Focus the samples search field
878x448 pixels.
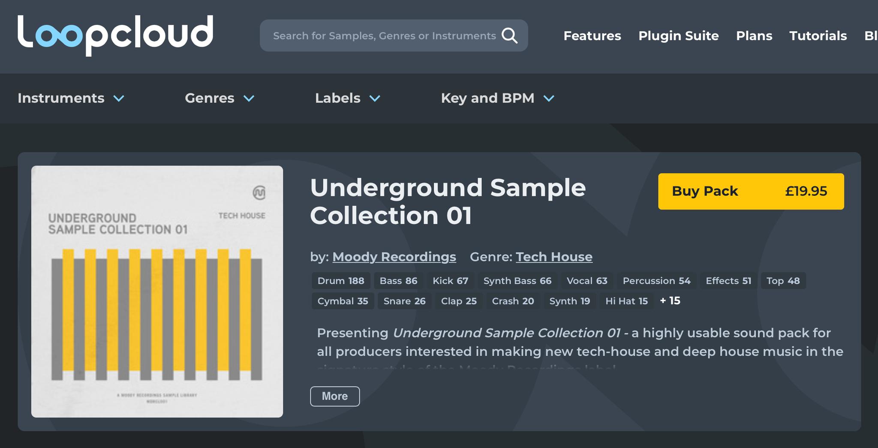394,36
